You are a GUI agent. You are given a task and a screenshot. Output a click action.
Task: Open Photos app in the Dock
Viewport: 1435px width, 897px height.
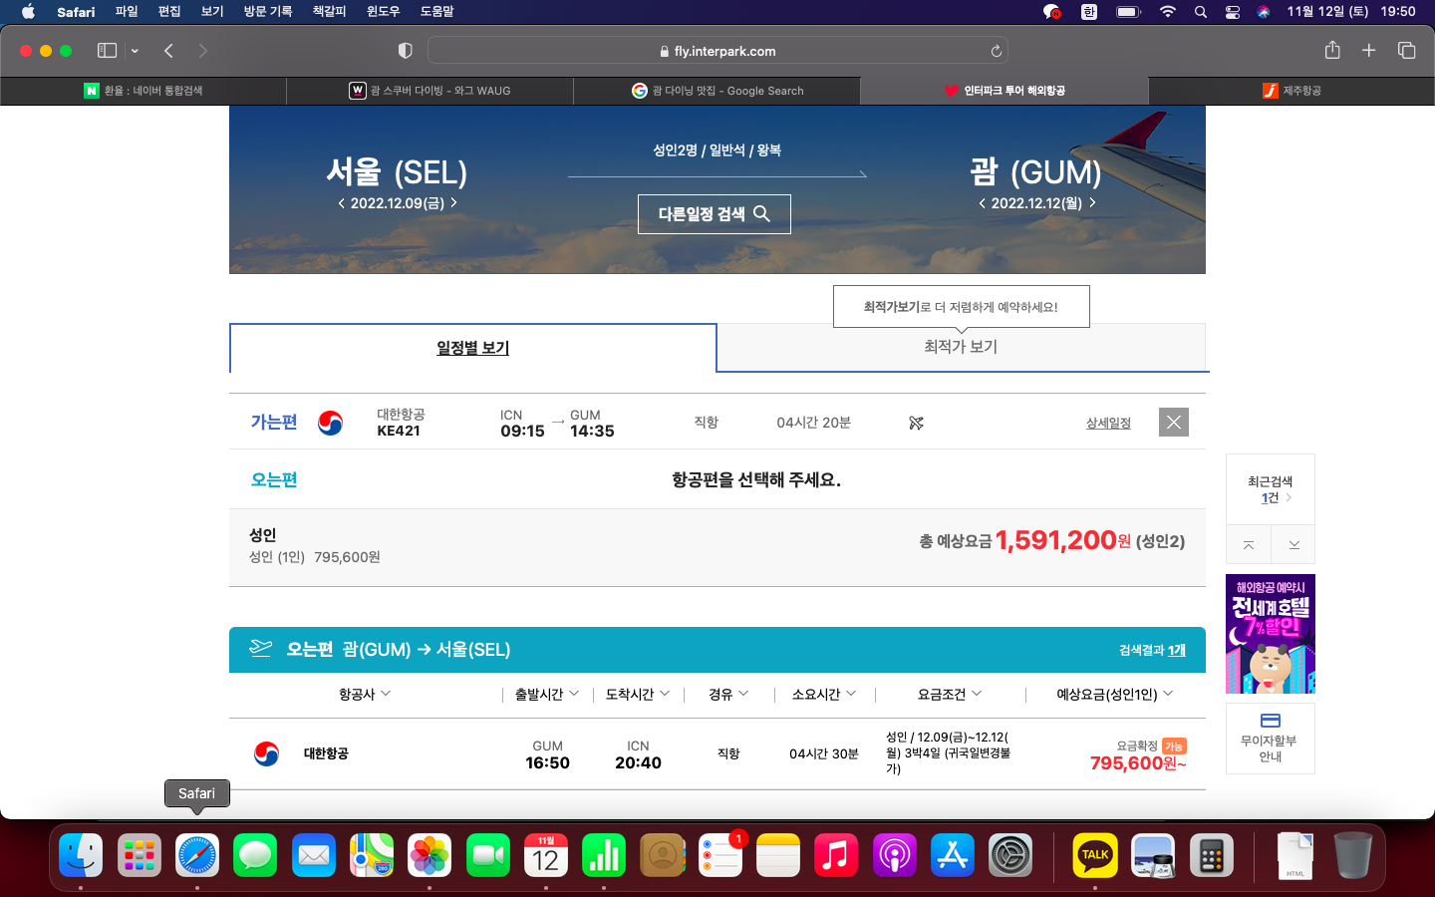(430, 855)
